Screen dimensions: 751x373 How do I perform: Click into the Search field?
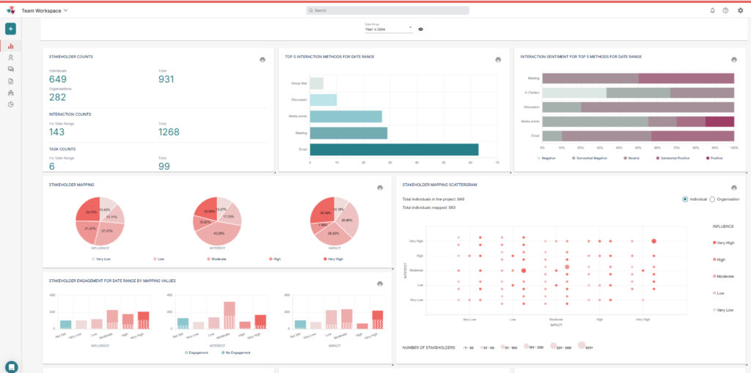(388, 10)
